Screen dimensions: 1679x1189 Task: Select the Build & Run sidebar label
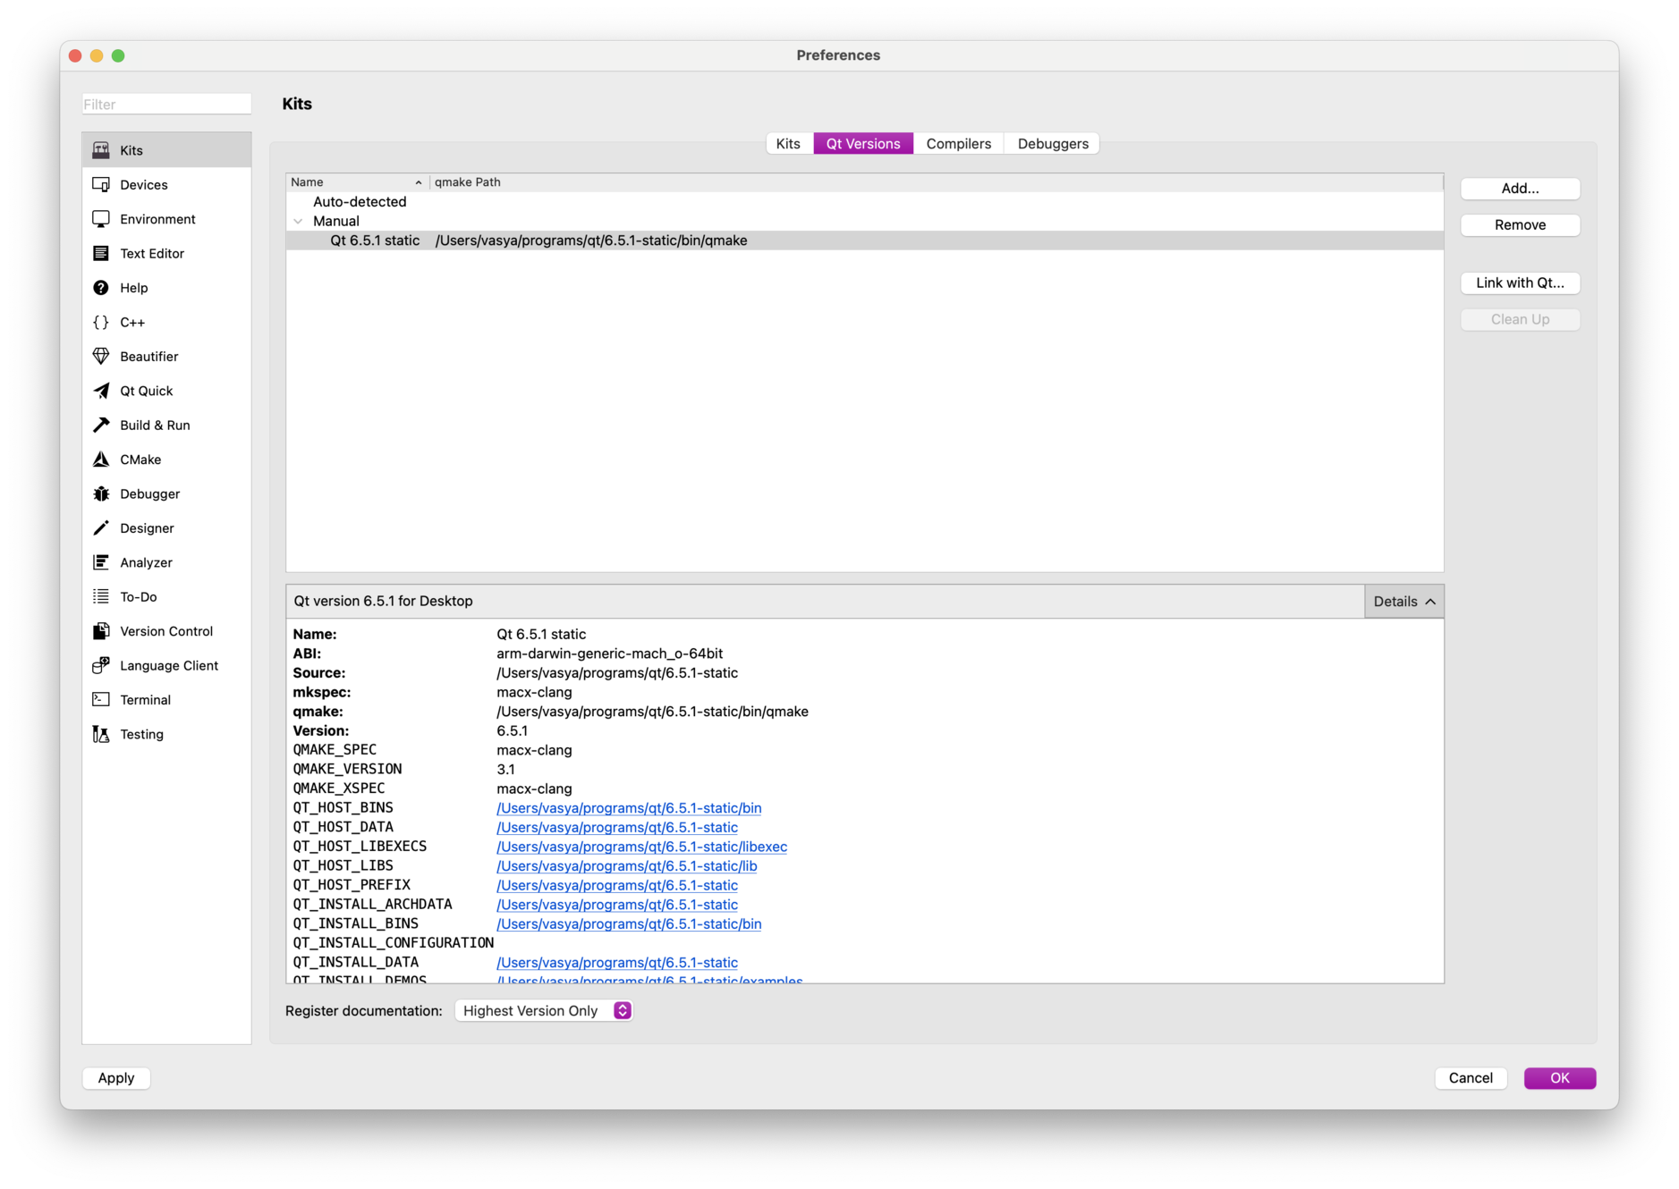155,425
